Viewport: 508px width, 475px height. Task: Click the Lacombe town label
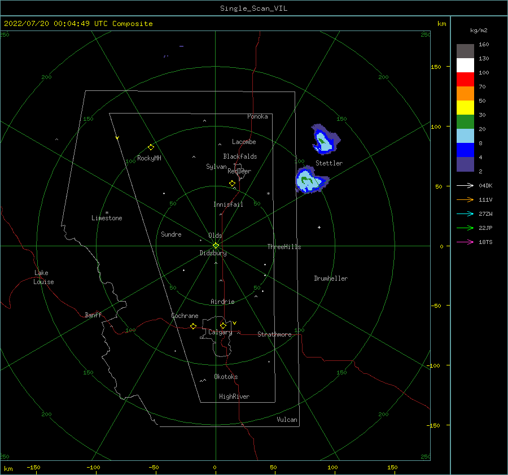pos(244,142)
